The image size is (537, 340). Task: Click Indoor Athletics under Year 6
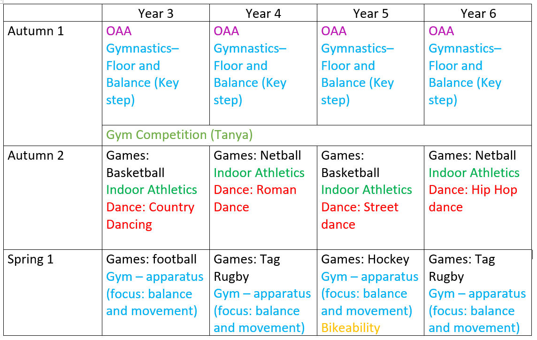474,173
